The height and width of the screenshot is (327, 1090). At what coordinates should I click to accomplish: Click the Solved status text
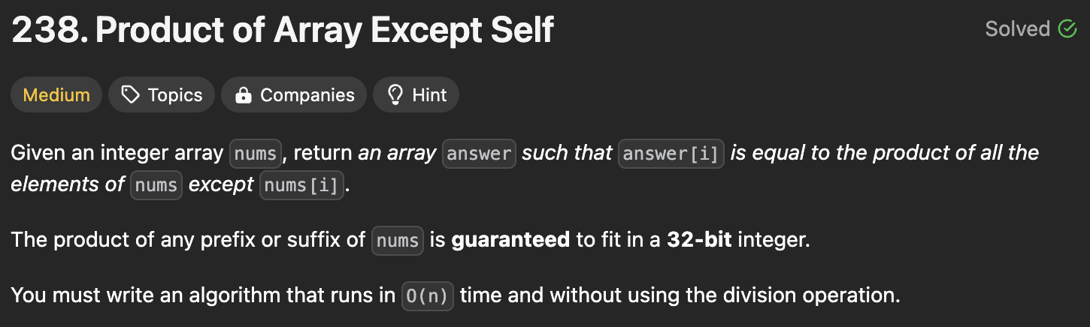click(x=1017, y=29)
